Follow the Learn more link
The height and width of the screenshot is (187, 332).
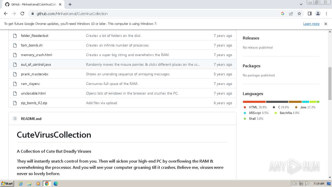[x=311, y=24]
